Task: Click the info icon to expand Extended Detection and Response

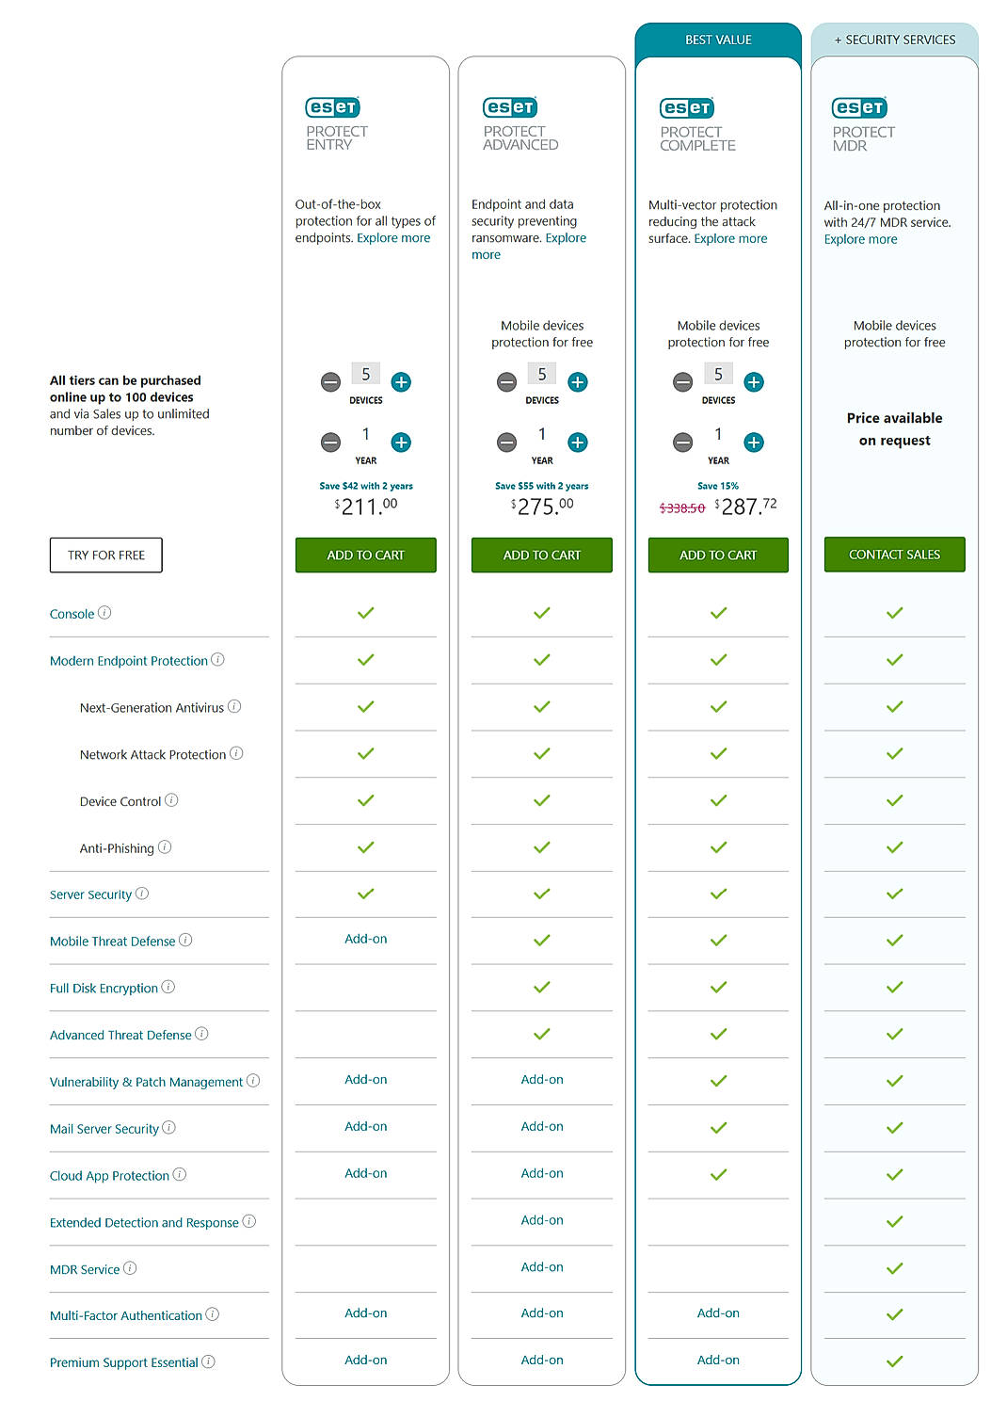Action: (x=248, y=1221)
